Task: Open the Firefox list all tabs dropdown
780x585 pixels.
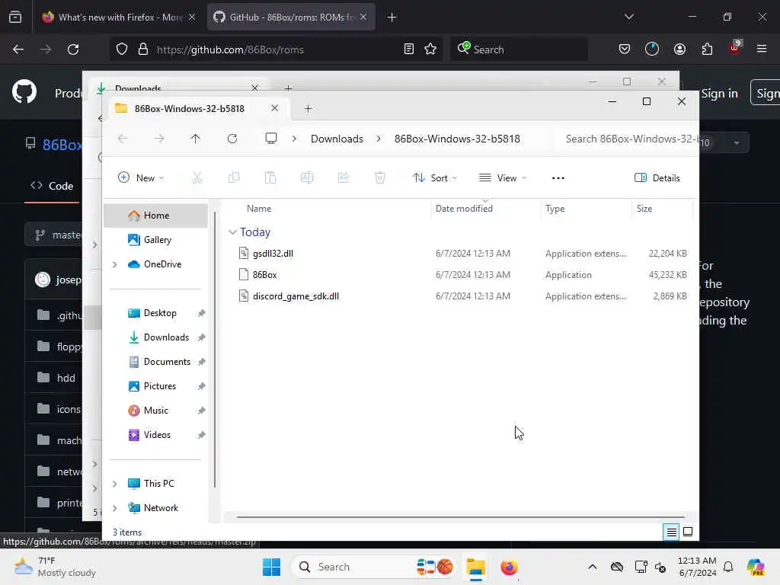Action: tap(629, 17)
